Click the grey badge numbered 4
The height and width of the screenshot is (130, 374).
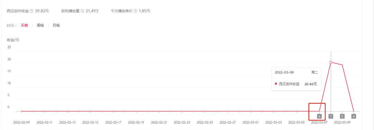[x=319, y=116]
